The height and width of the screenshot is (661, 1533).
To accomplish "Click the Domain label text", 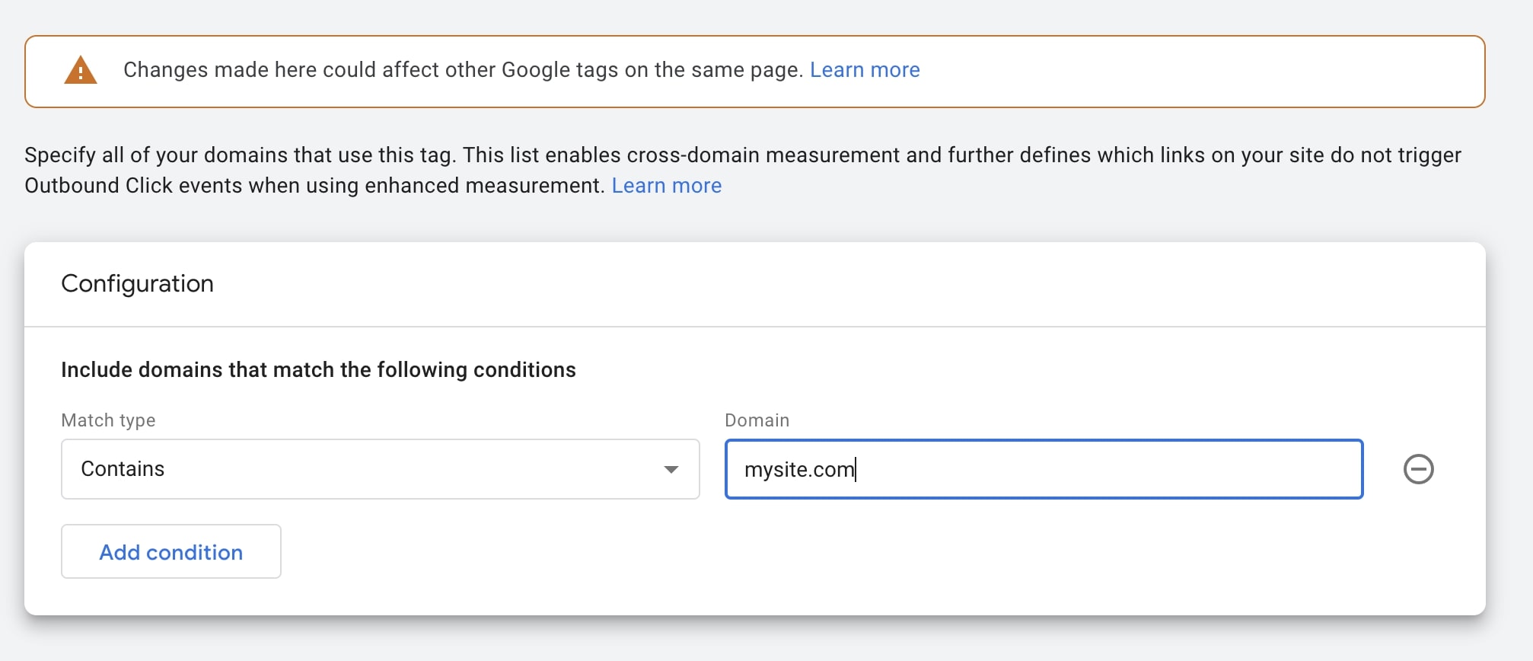I will click(757, 420).
